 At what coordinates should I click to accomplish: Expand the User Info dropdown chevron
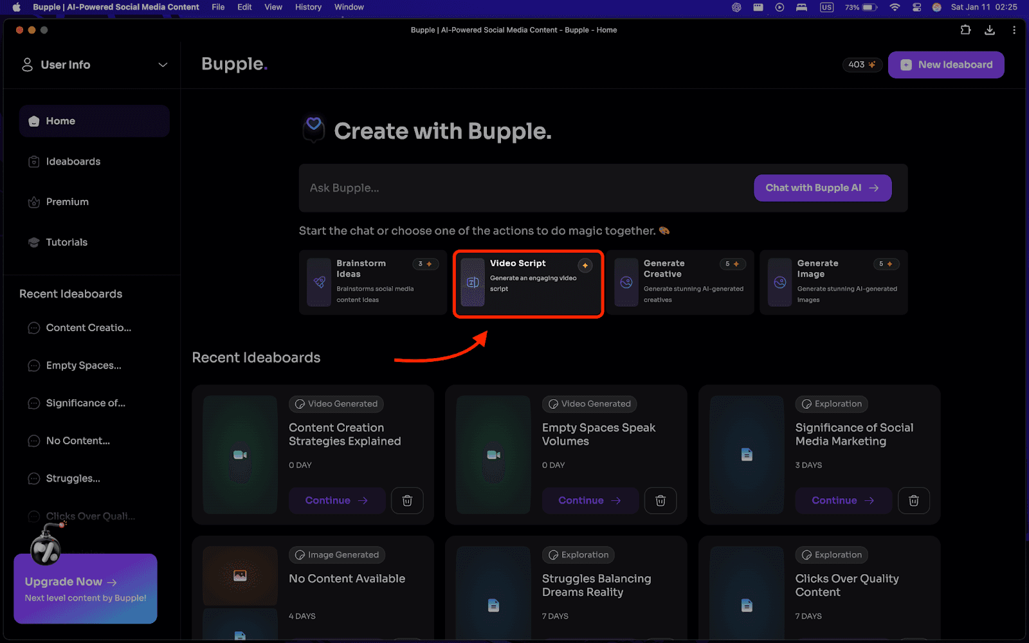point(163,65)
